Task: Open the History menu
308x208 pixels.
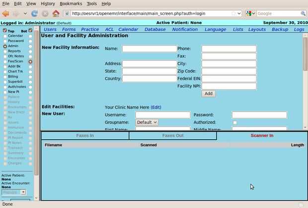Action: pos(48,3)
